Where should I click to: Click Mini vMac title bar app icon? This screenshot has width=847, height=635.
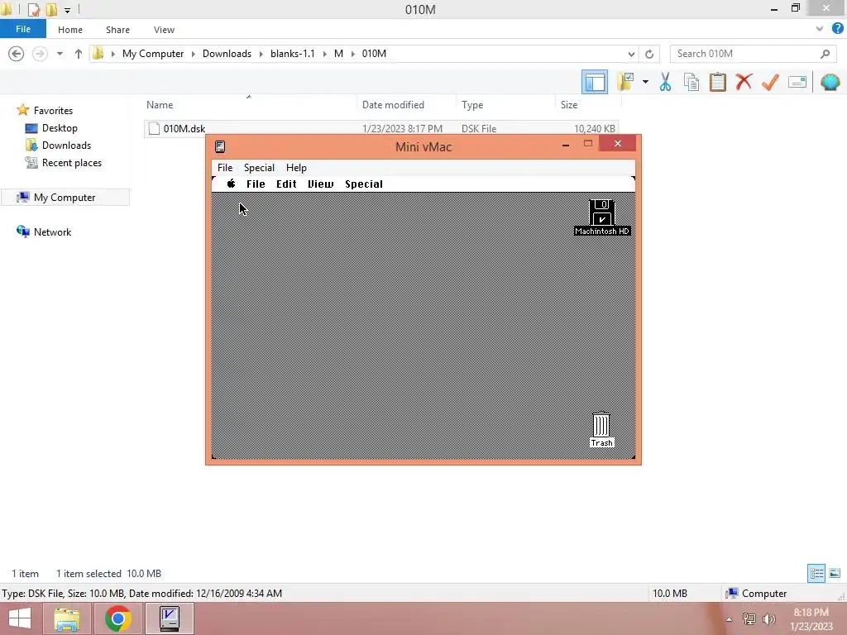point(220,147)
